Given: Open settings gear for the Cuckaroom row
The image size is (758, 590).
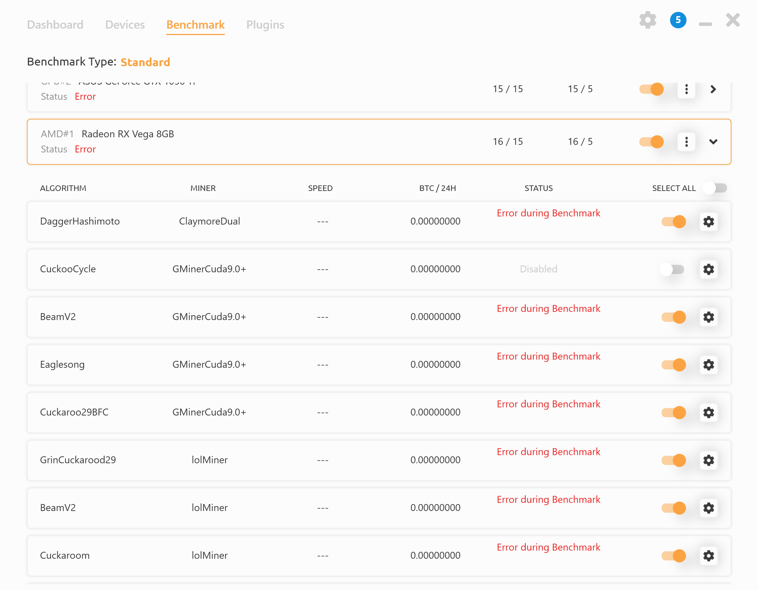Looking at the screenshot, I should 709,556.
